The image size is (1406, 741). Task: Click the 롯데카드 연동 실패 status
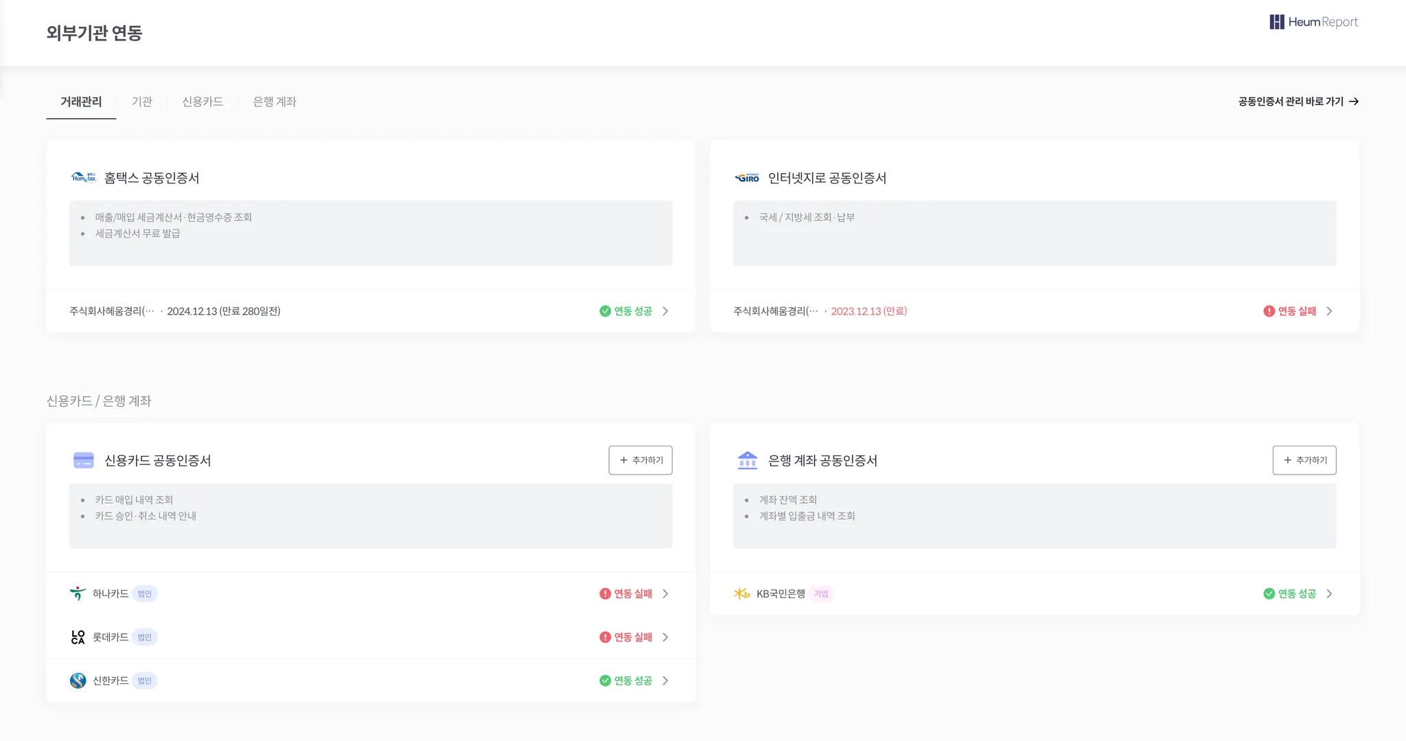click(626, 637)
